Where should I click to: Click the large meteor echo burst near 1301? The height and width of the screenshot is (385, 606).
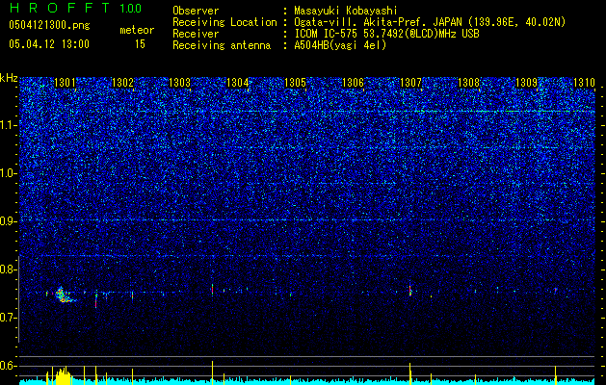click(x=63, y=295)
